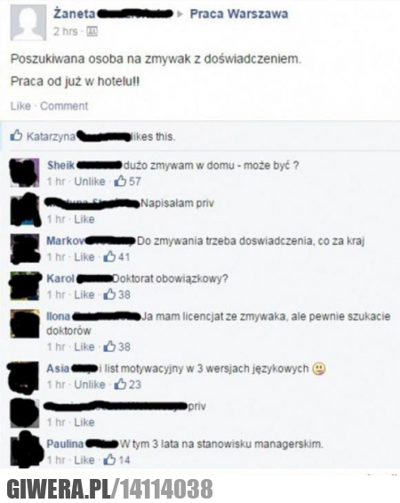The height and width of the screenshot is (503, 400).
Task: Open Żaneta's profile name link
Action: (75, 13)
